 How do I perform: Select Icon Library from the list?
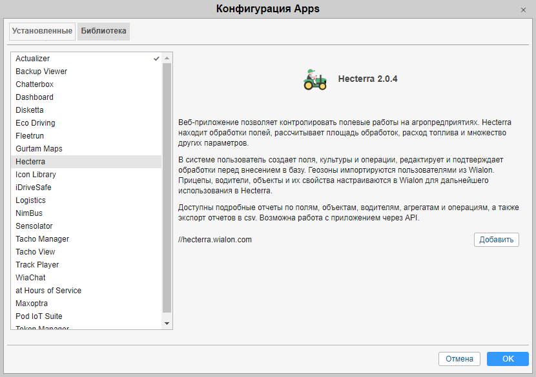[x=86, y=175]
